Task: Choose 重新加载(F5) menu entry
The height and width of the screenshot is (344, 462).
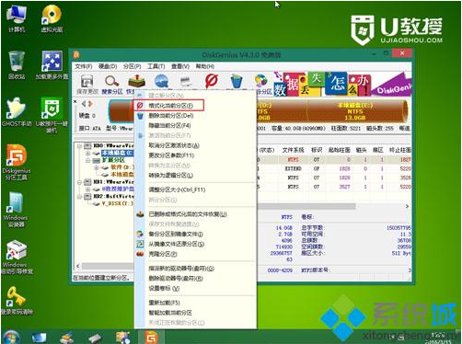Action: (x=195, y=303)
